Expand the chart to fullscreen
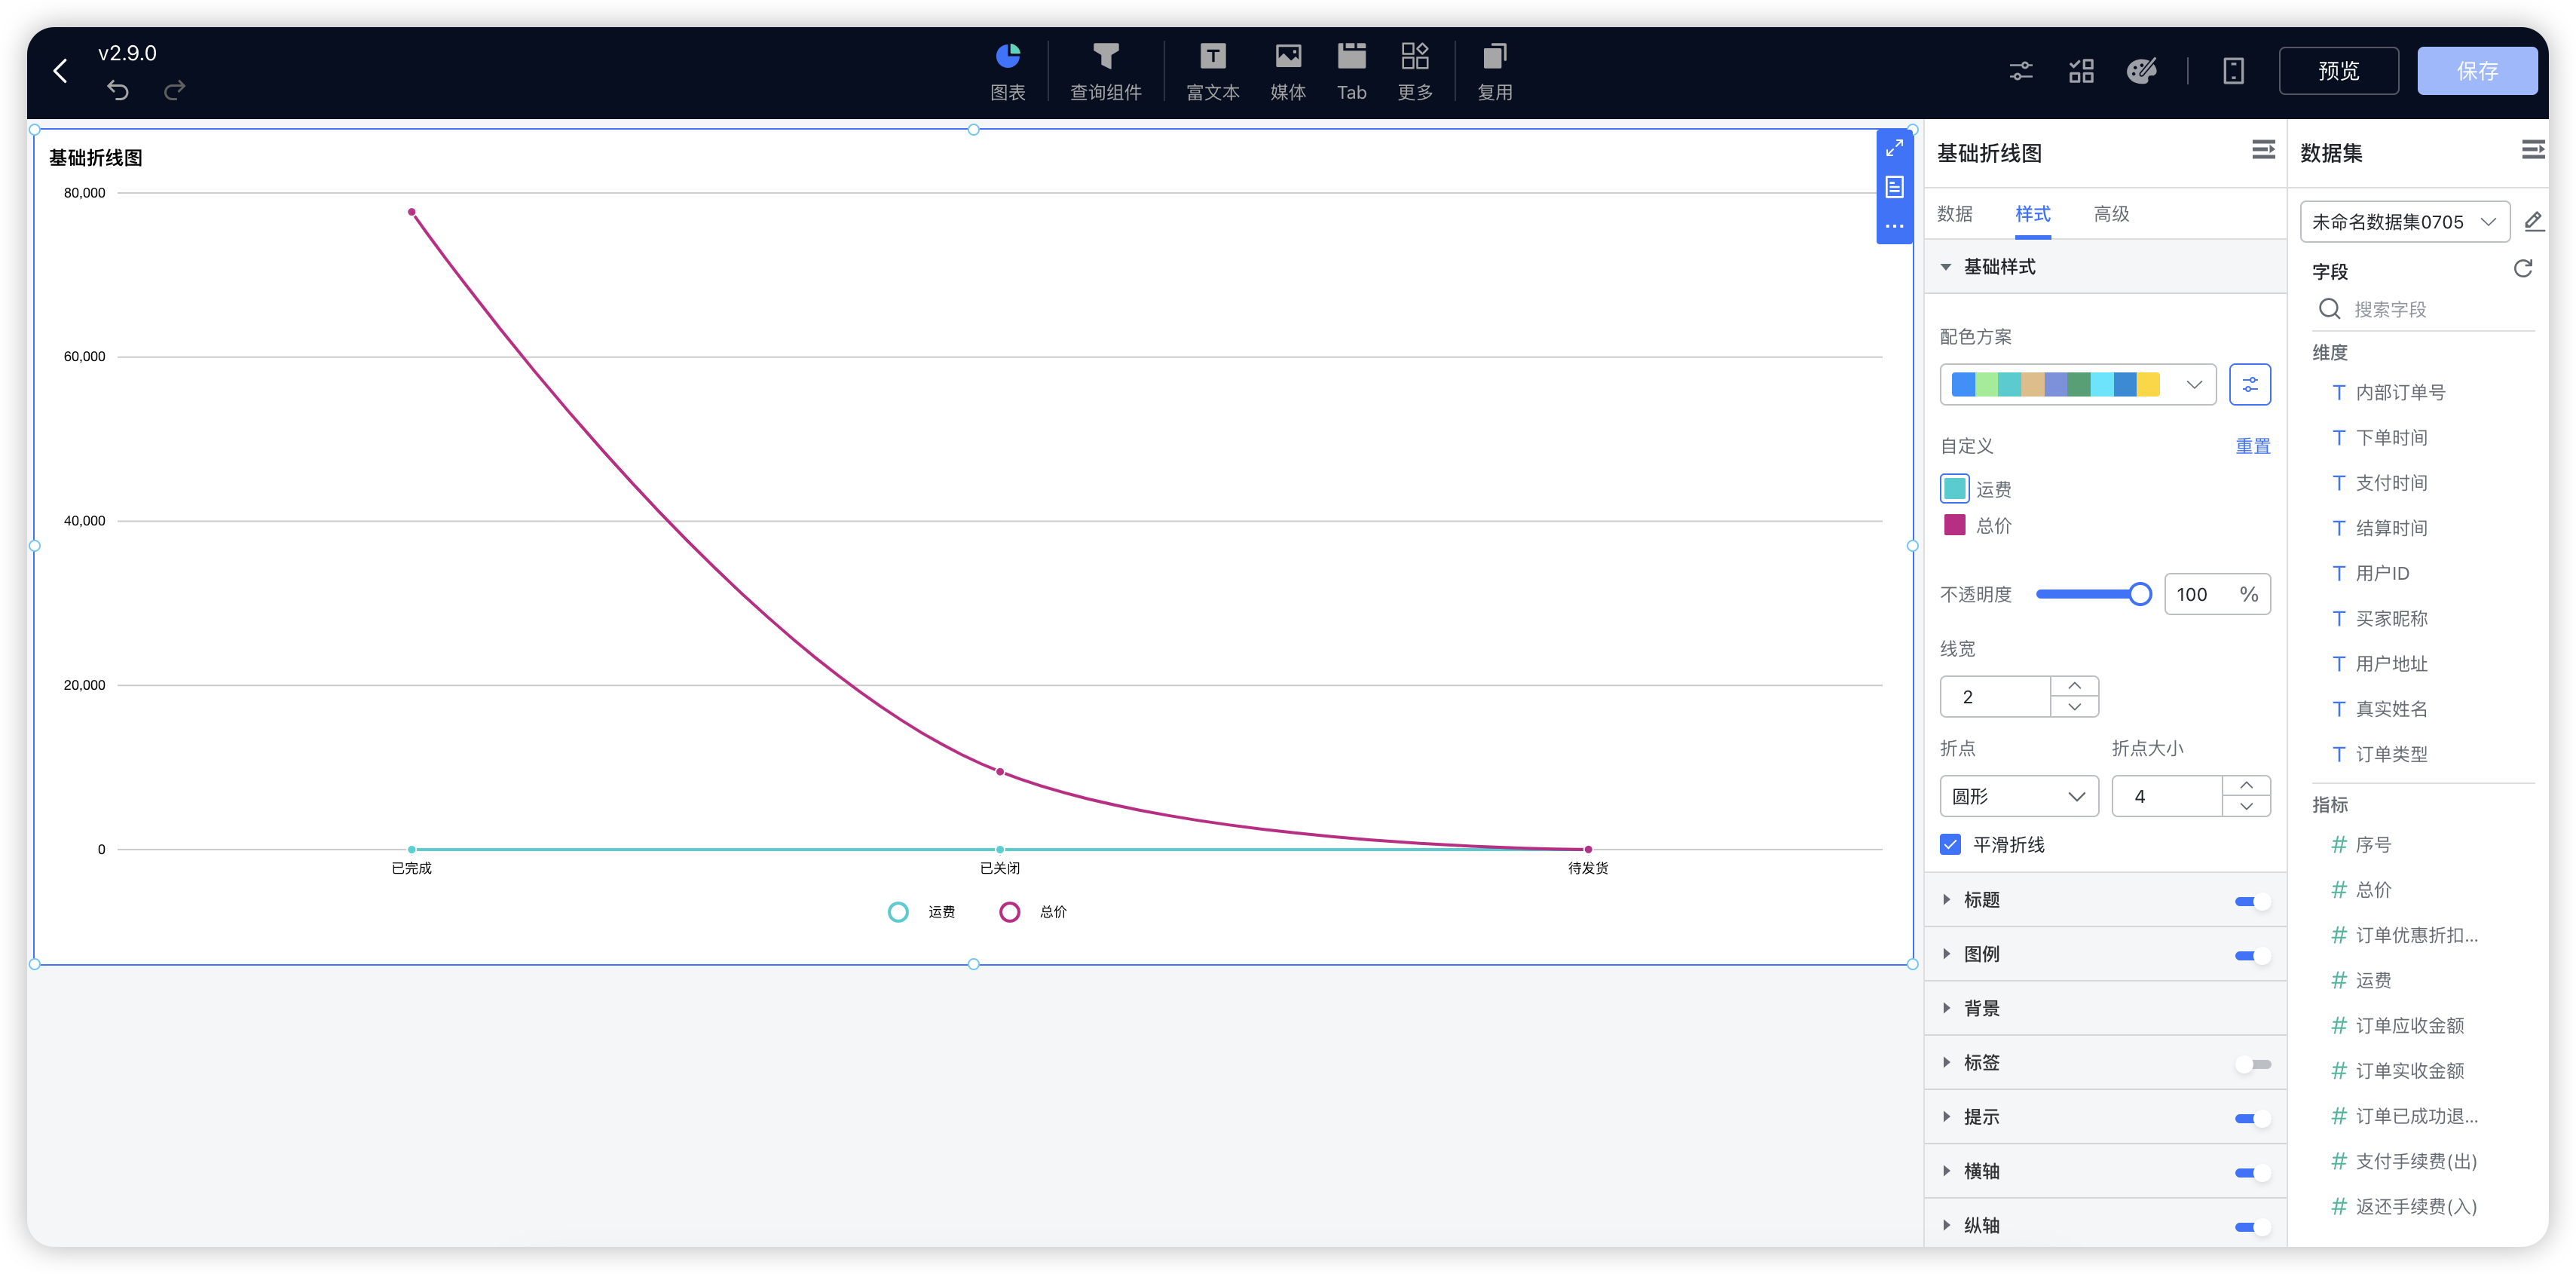Image resolution: width=2576 pixels, height=1274 pixels. (x=1894, y=149)
